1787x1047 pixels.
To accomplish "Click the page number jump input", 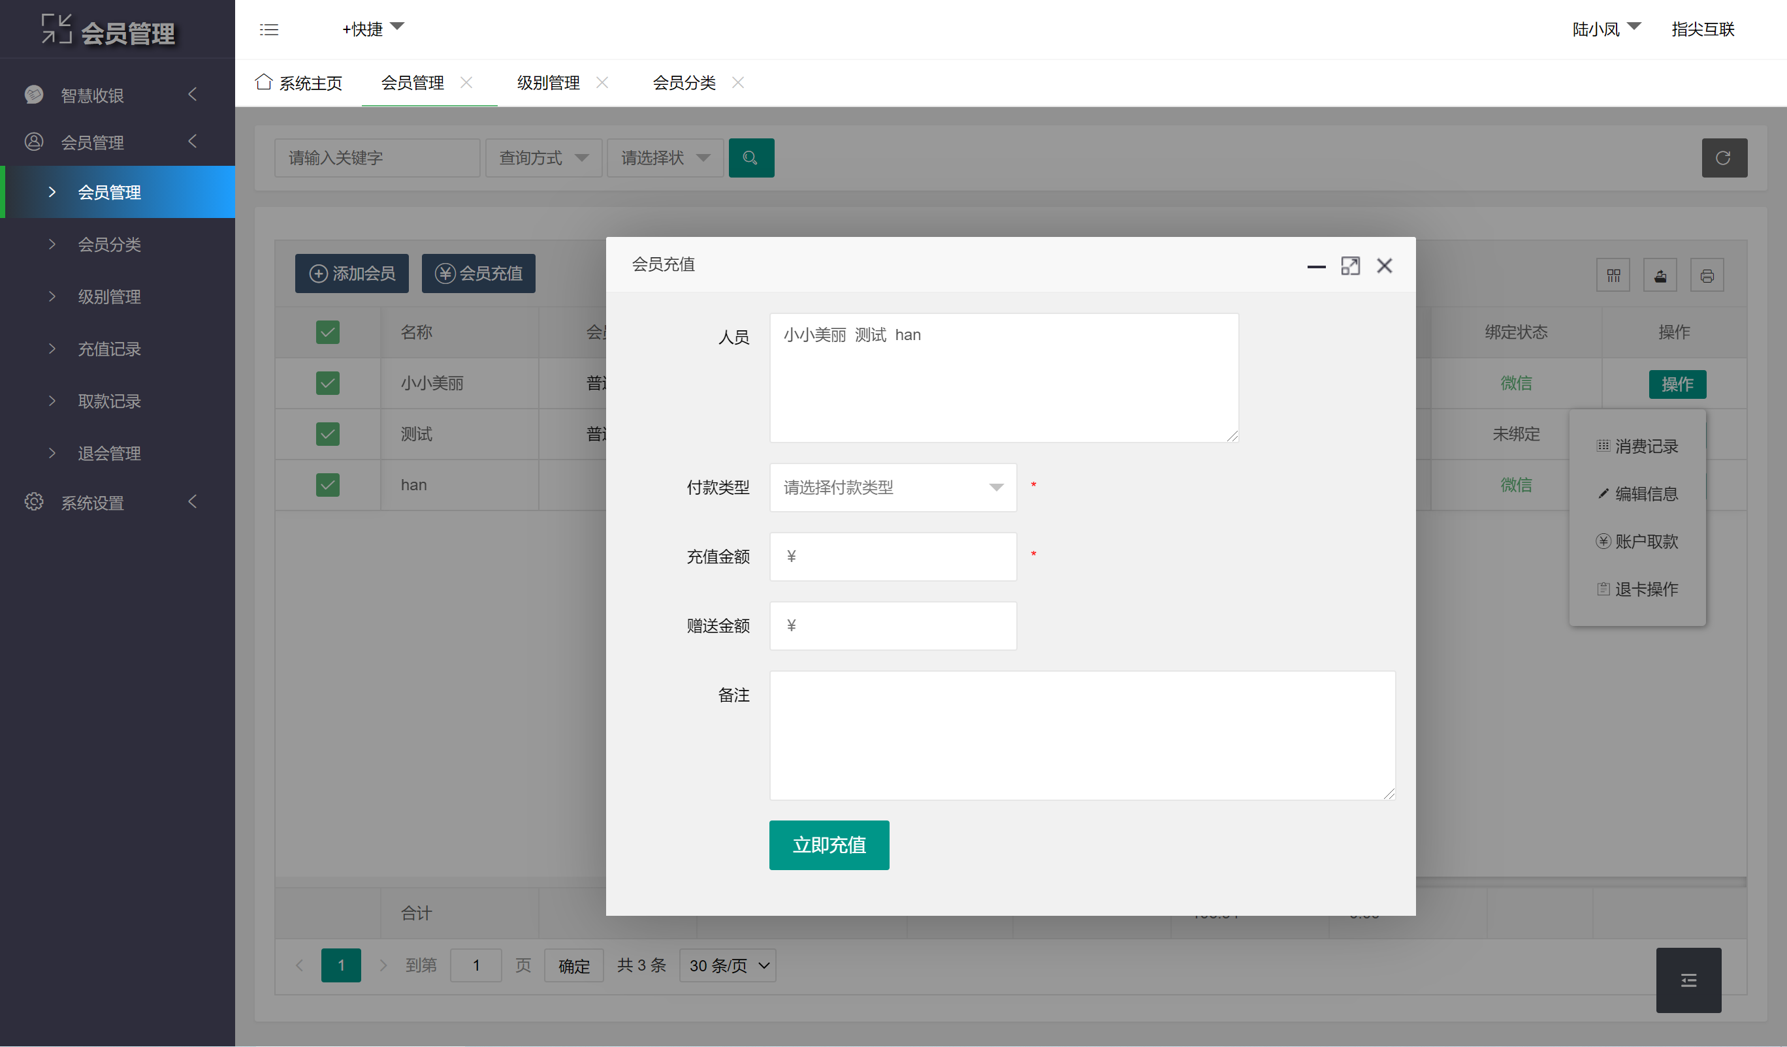I will [x=476, y=965].
